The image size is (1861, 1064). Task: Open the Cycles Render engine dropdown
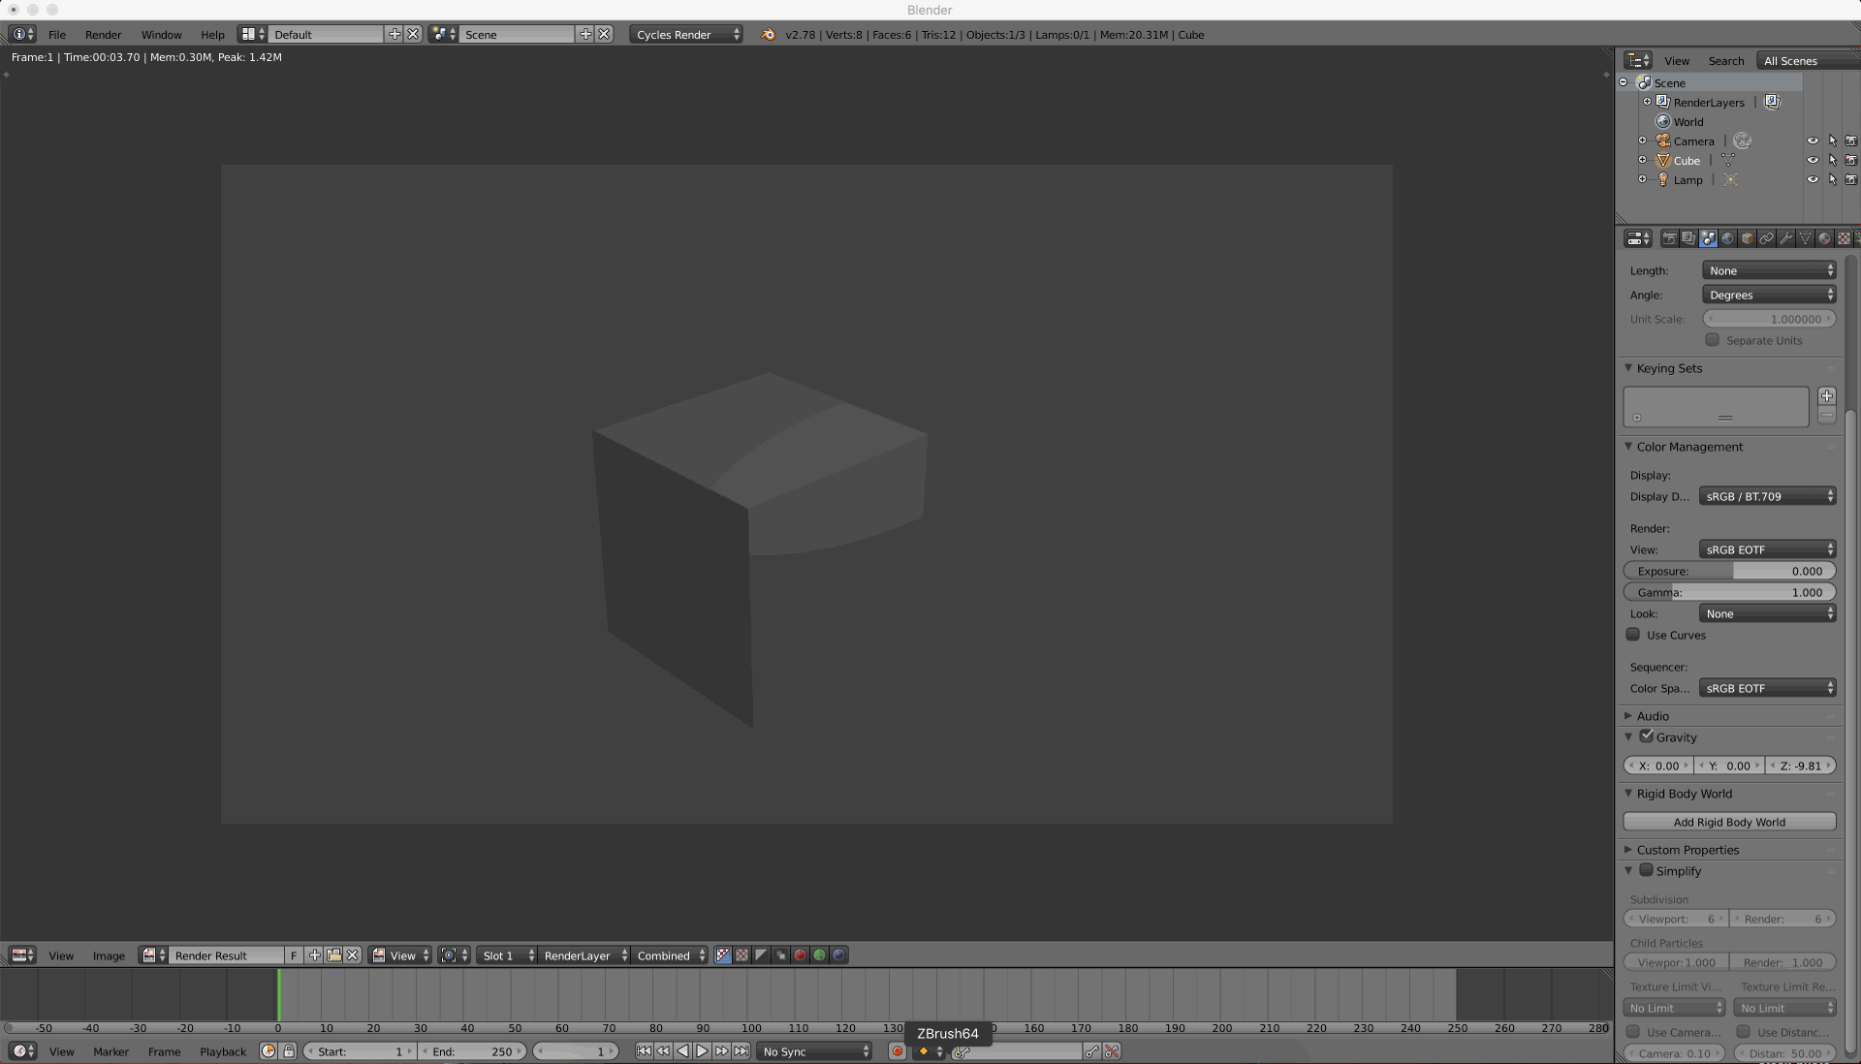686,34
